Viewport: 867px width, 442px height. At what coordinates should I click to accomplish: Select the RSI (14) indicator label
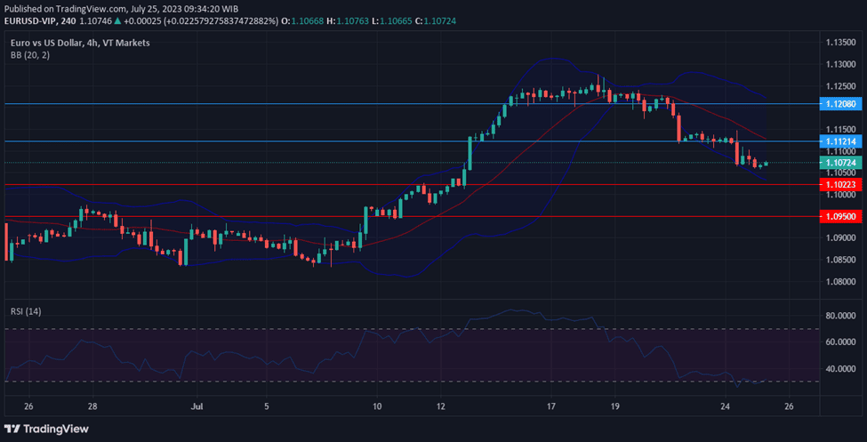26,311
